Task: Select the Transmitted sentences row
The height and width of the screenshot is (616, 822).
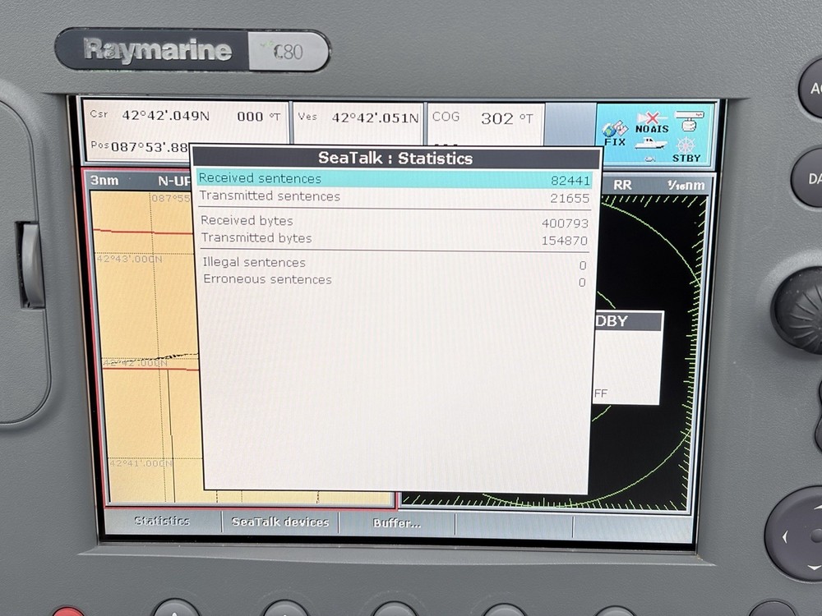Action: pyautogui.click(x=395, y=197)
